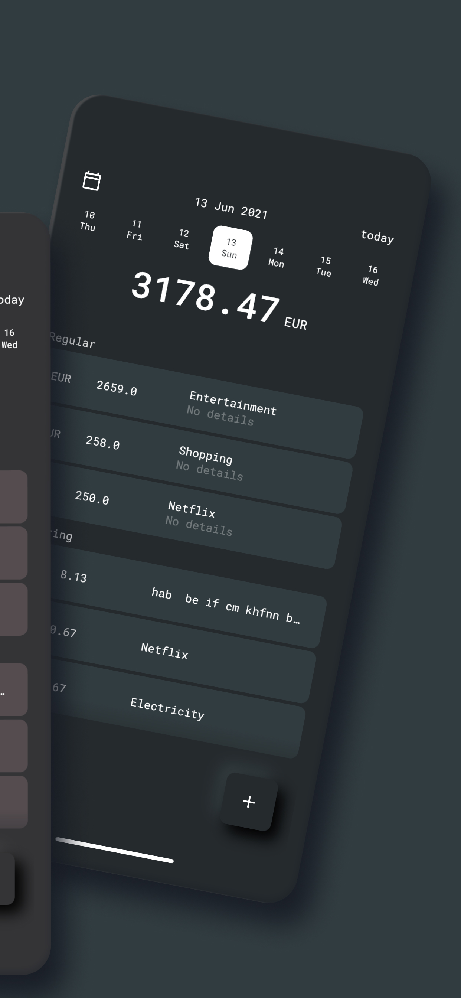Click the 2659.0 amount value
Screen dimensions: 461x998
(117, 388)
